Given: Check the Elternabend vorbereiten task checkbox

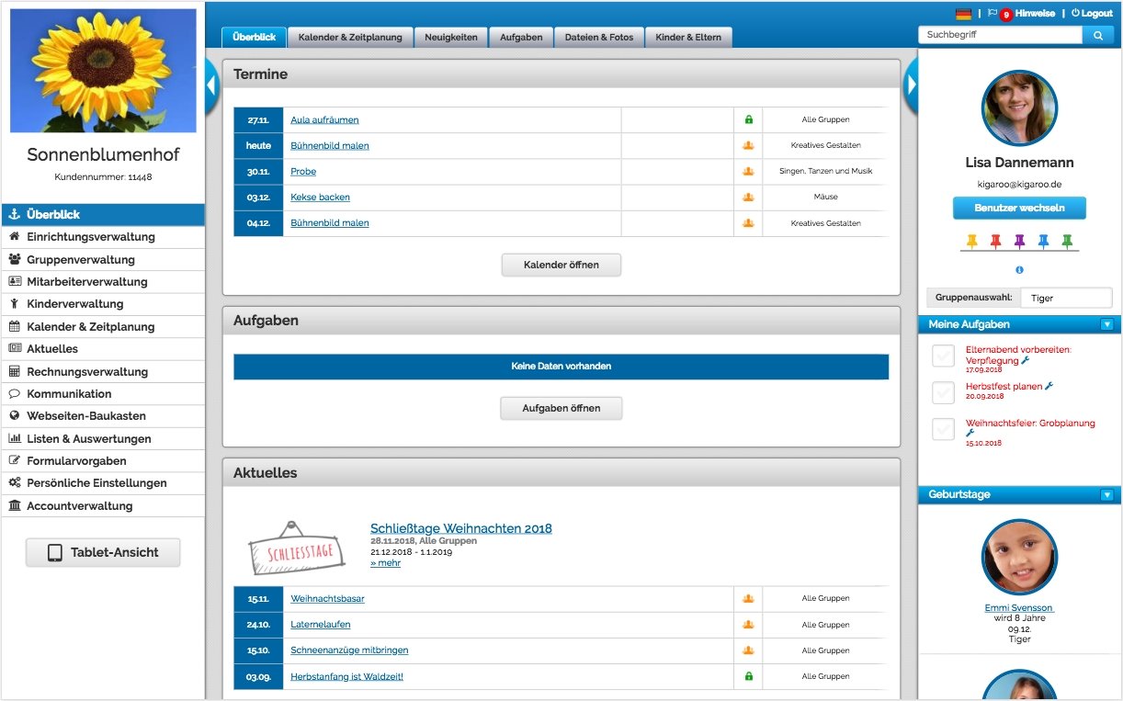Looking at the screenshot, I should pos(944,356).
